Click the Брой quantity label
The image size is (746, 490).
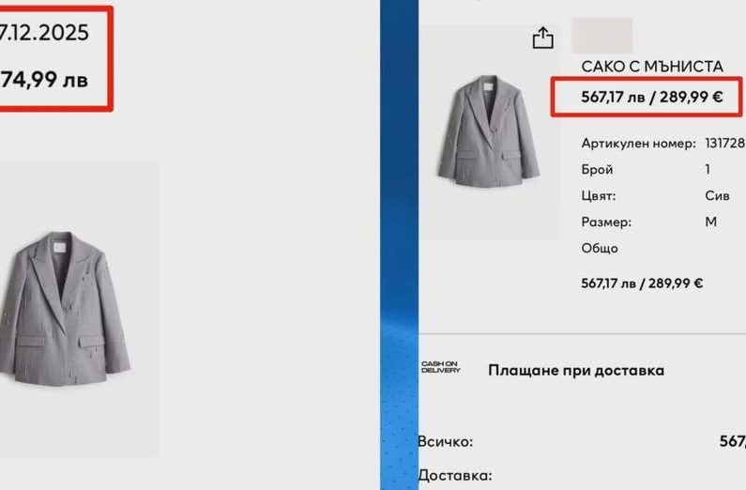coord(597,169)
